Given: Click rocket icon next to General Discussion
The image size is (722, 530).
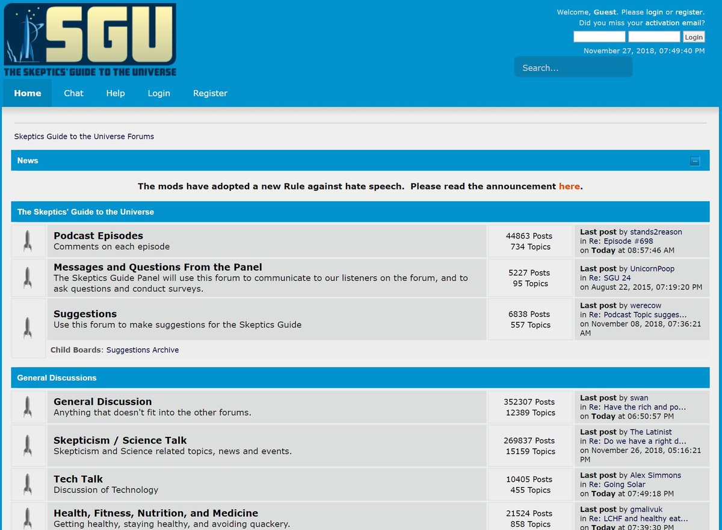Looking at the screenshot, I should pos(28,407).
